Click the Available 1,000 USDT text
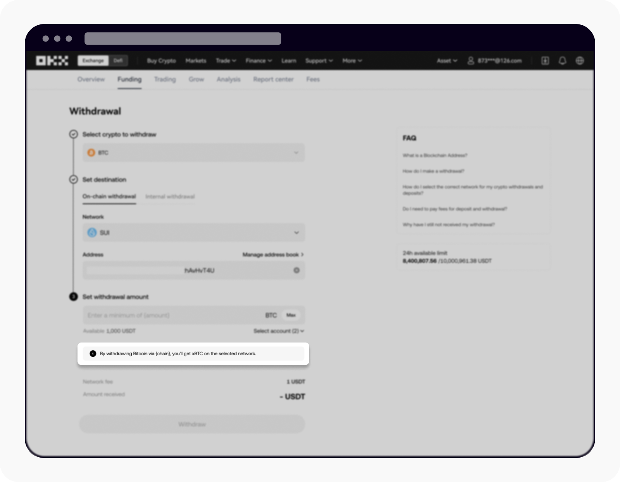The width and height of the screenshot is (620, 482). pyautogui.click(x=109, y=331)
